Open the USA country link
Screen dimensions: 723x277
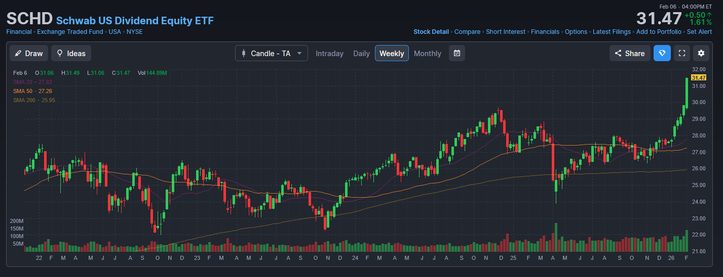pyautogui.click(x=115, y=31)
